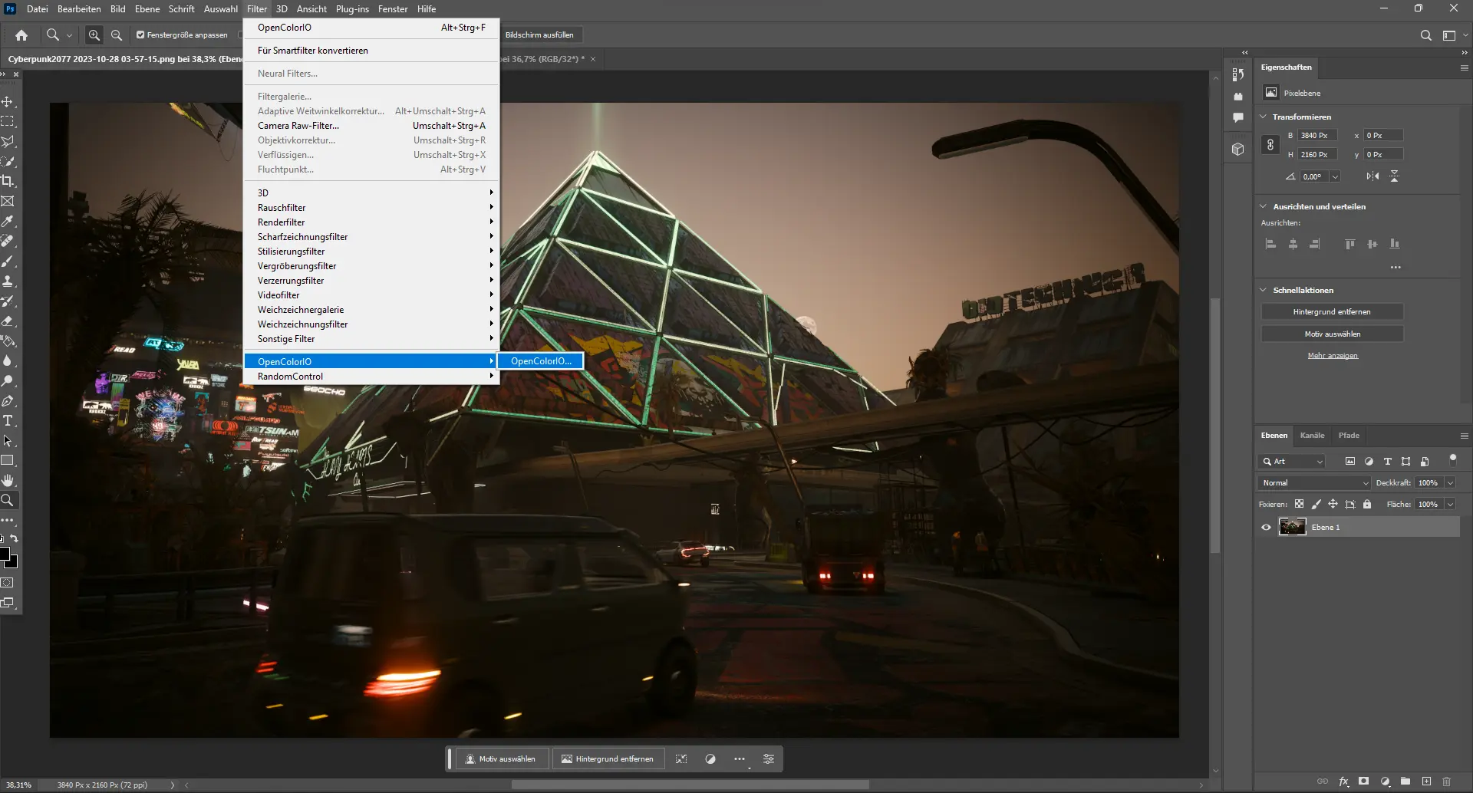
Task: Select the Polygonal Lasso tool
Action: click(x=8, y=142)
